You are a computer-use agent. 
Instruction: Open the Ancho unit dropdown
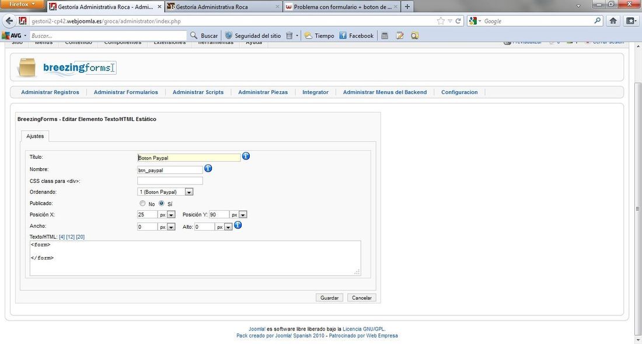point(167,227)
